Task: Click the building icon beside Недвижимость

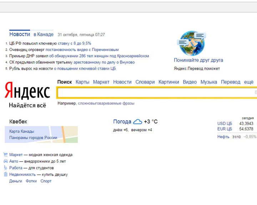Action: (5, 174)
